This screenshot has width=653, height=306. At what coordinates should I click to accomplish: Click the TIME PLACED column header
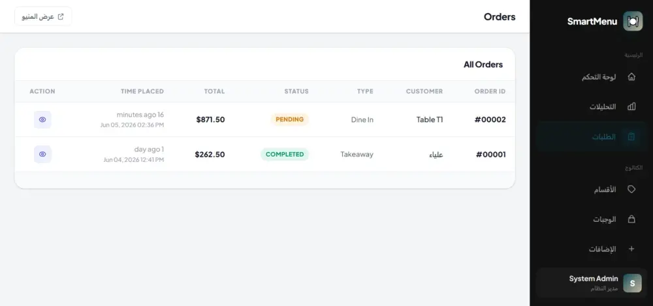click(142, 91)
